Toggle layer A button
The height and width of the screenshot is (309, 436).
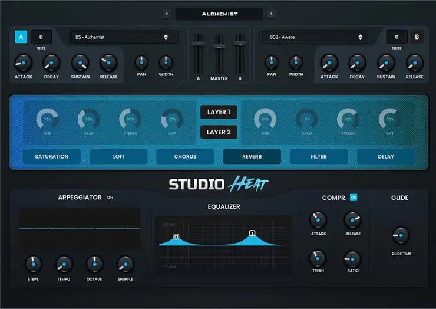(21, 37)
